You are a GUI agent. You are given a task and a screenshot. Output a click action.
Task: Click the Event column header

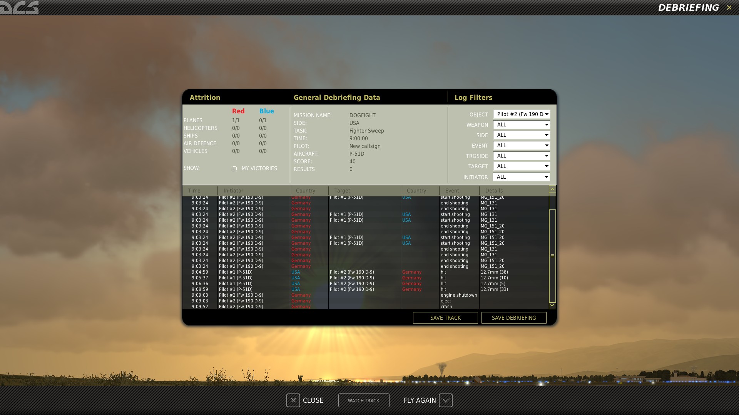(x=452, y=191)
